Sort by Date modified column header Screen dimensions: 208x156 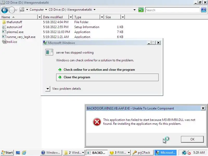tap(55, 17)
